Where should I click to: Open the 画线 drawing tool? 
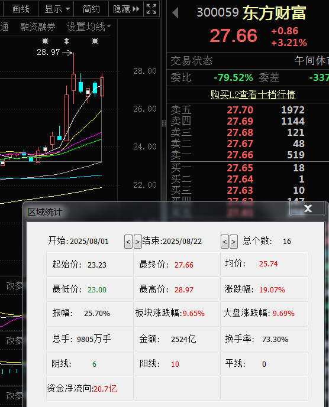[x=21, y=9]
